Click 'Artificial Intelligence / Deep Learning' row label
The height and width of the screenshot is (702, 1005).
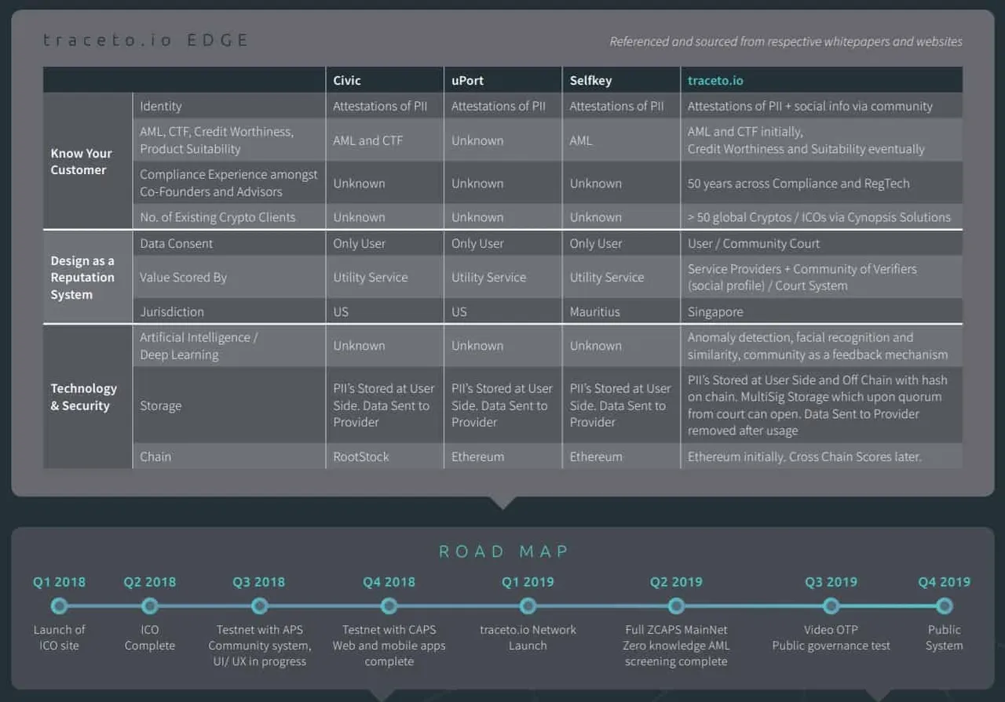click(x=199, y=346)
